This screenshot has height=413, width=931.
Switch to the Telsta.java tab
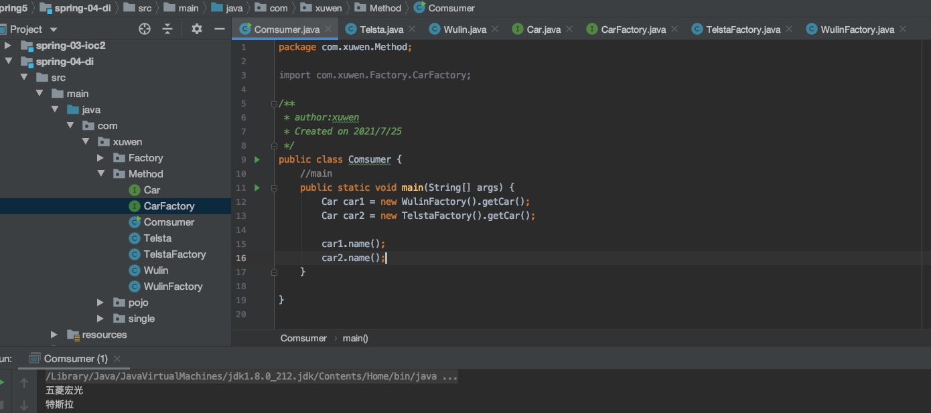380,29
